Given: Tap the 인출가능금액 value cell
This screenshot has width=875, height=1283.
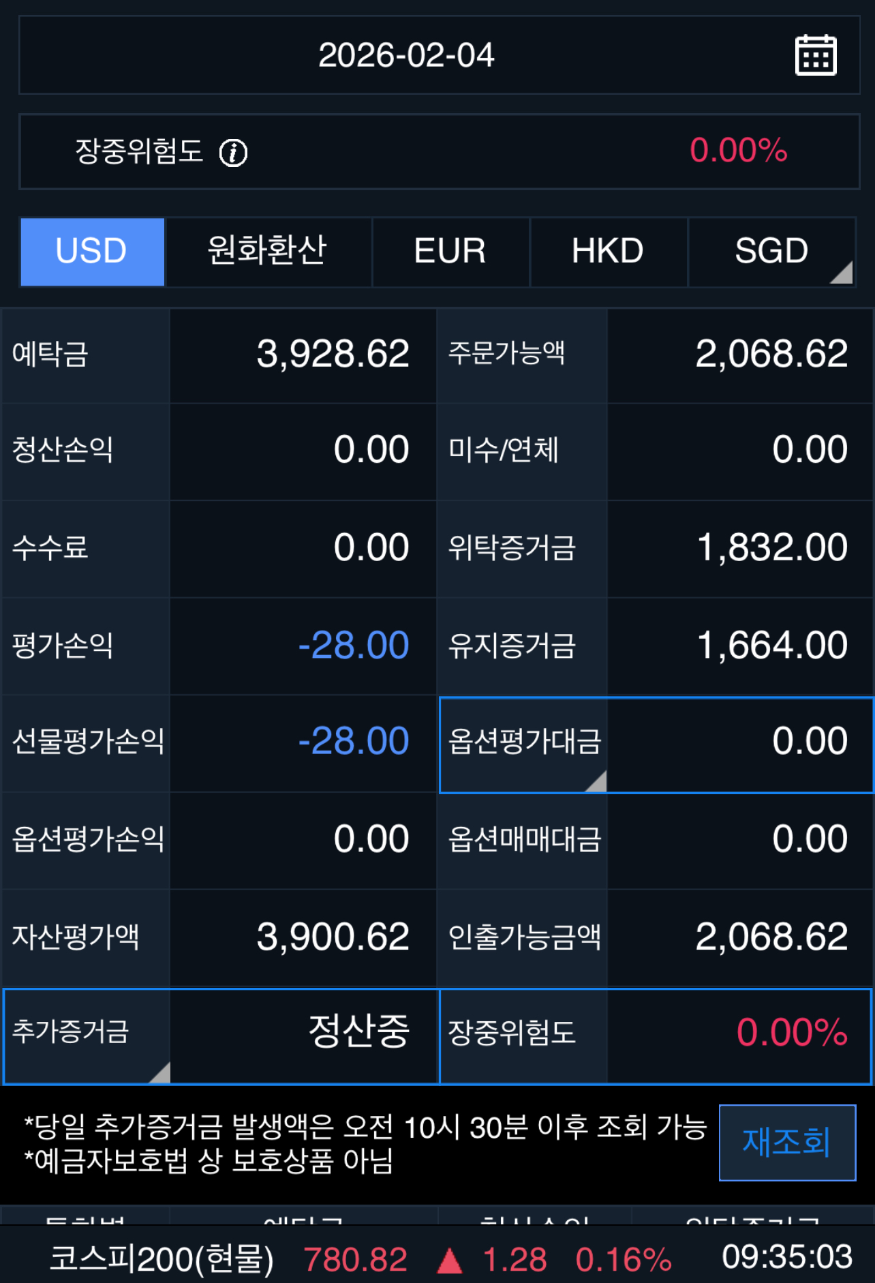Looking at the screenshot, I should tap(771, 937).
